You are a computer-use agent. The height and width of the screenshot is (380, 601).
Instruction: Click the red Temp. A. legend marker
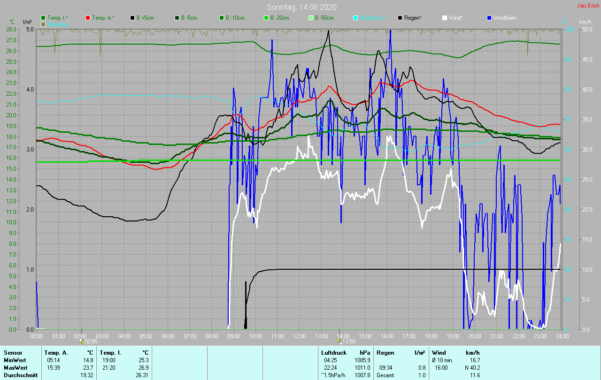pyautogui.click(x=88, y=18)
